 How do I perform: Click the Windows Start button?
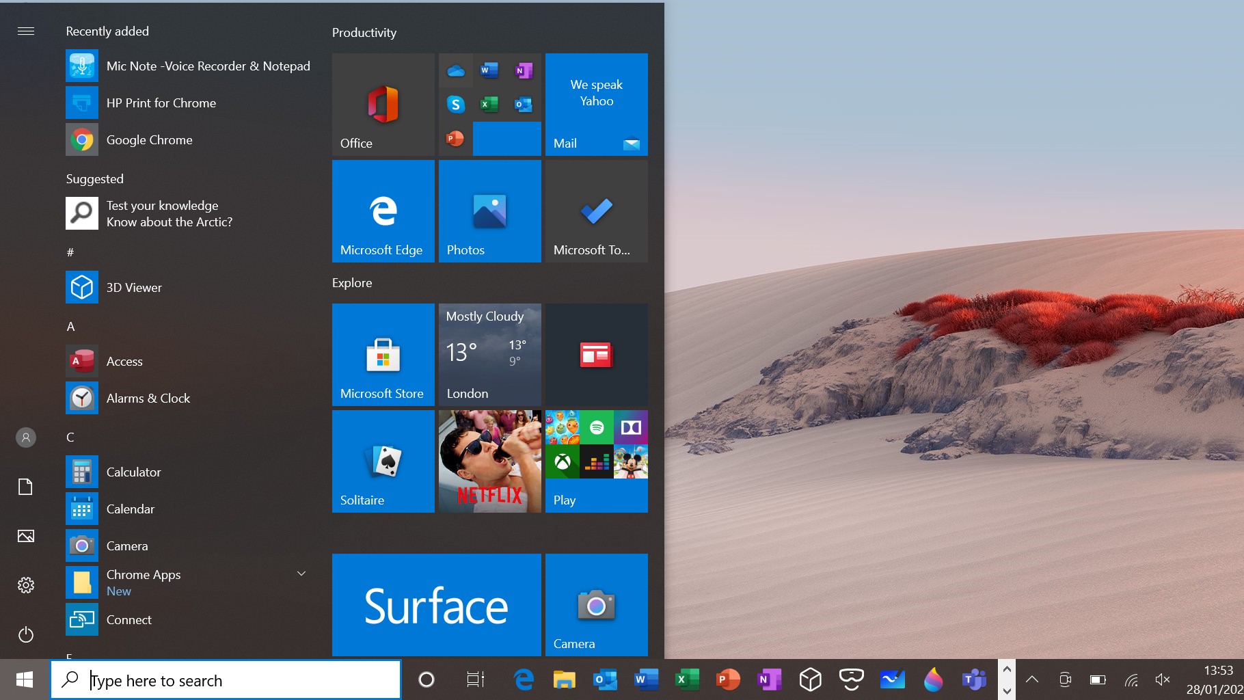pos(25,679)
